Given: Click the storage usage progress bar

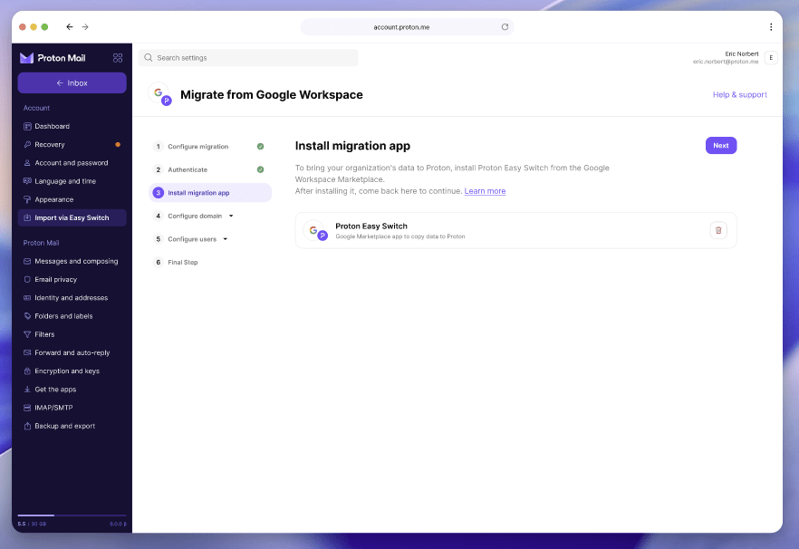Looking at the screenshot, I should click(72, 515).
